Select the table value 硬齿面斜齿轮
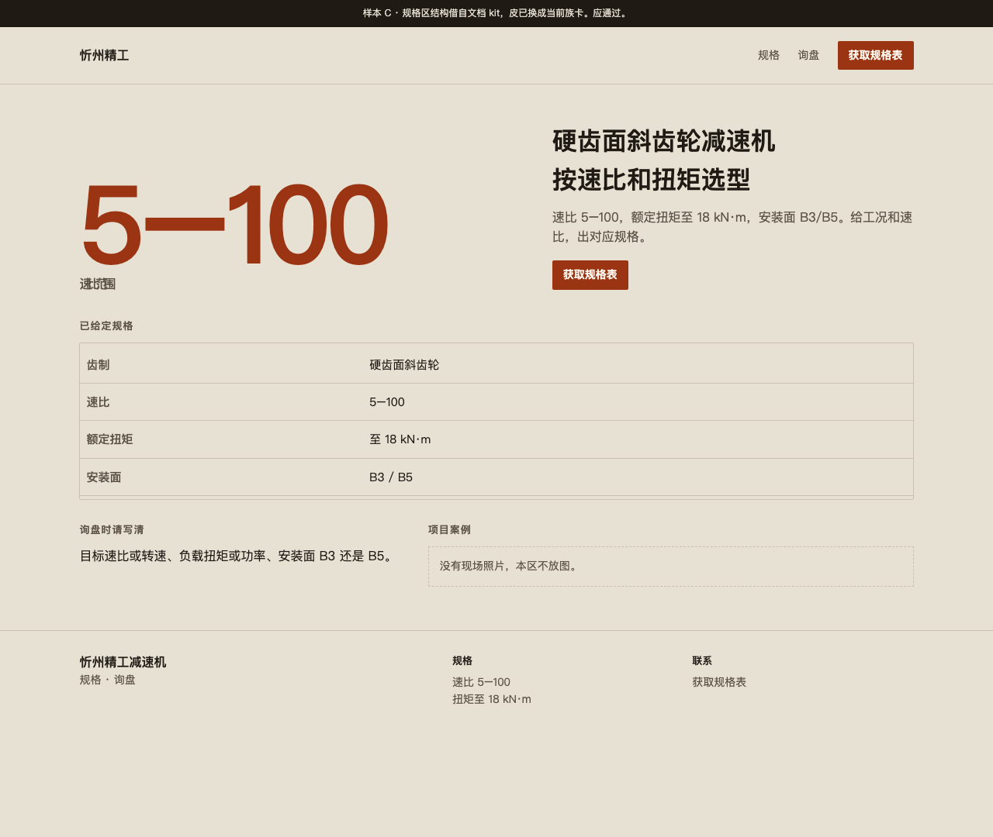The width and height of the screenshot is (993, 837). [404, 365]
